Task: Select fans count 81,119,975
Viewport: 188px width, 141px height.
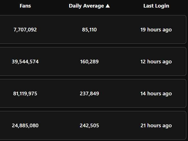Action: point(25,94)
